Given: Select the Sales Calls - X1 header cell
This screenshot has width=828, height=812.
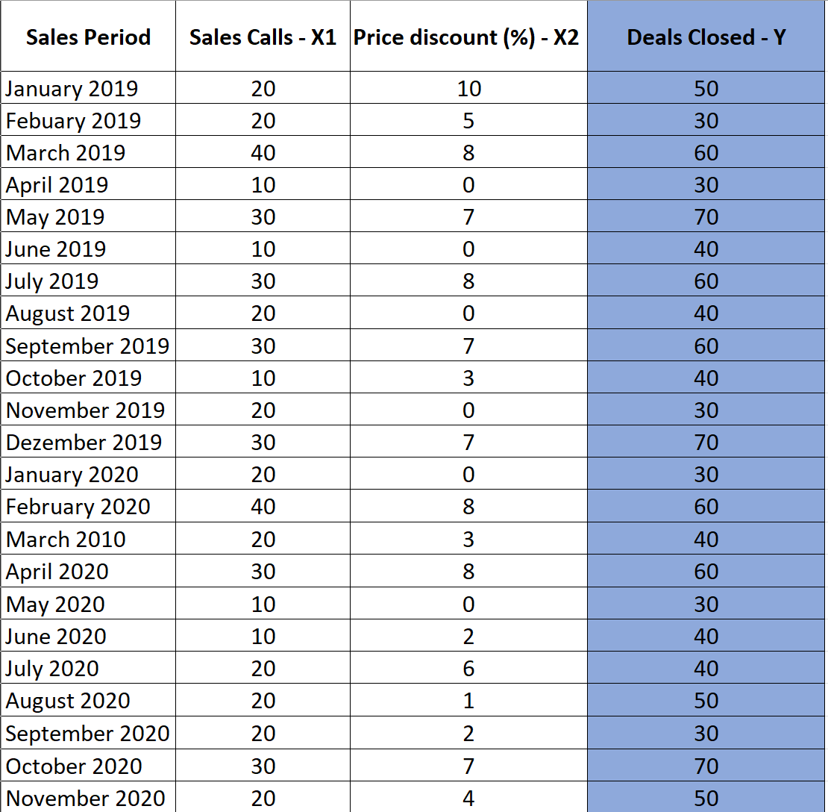Looking at the screenshot, I should [x=263, y=36].
